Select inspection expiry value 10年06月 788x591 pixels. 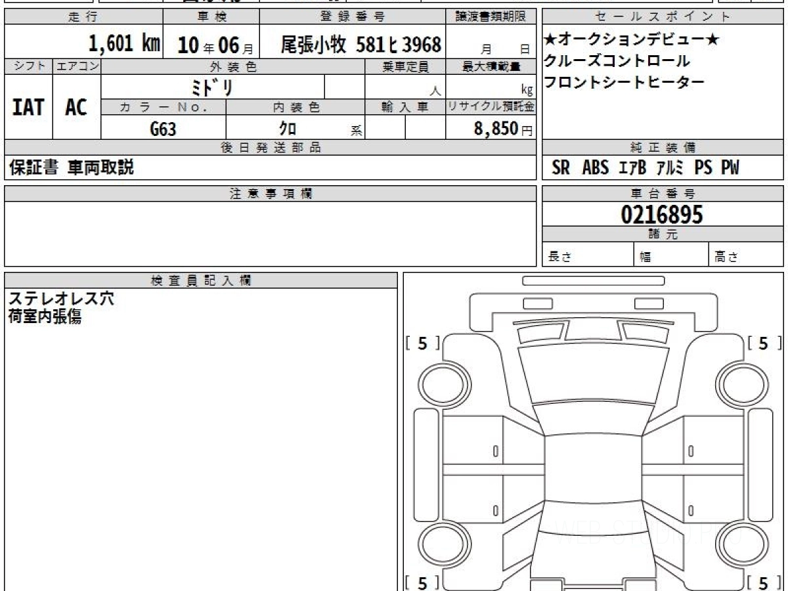click(215, 45)
